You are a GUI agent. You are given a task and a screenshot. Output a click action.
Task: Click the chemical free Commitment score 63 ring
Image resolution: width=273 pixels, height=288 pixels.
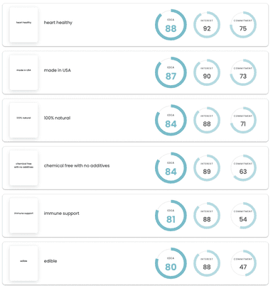(x=243, y=168)
